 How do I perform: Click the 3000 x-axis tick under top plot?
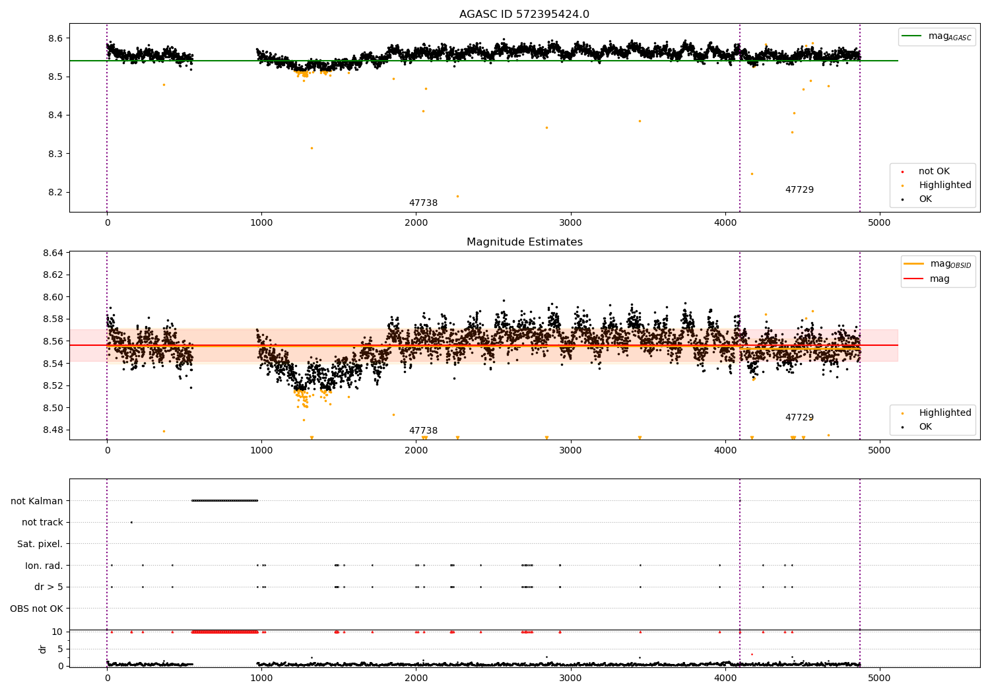click(570, 223)
